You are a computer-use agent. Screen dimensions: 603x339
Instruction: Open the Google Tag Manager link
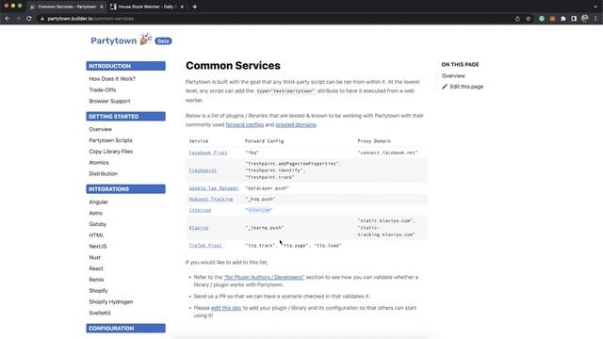(214, 188)
